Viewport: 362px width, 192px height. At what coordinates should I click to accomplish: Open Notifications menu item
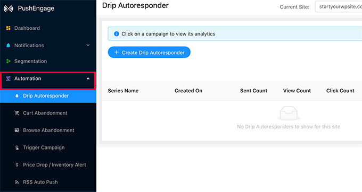tap(48, 45)
